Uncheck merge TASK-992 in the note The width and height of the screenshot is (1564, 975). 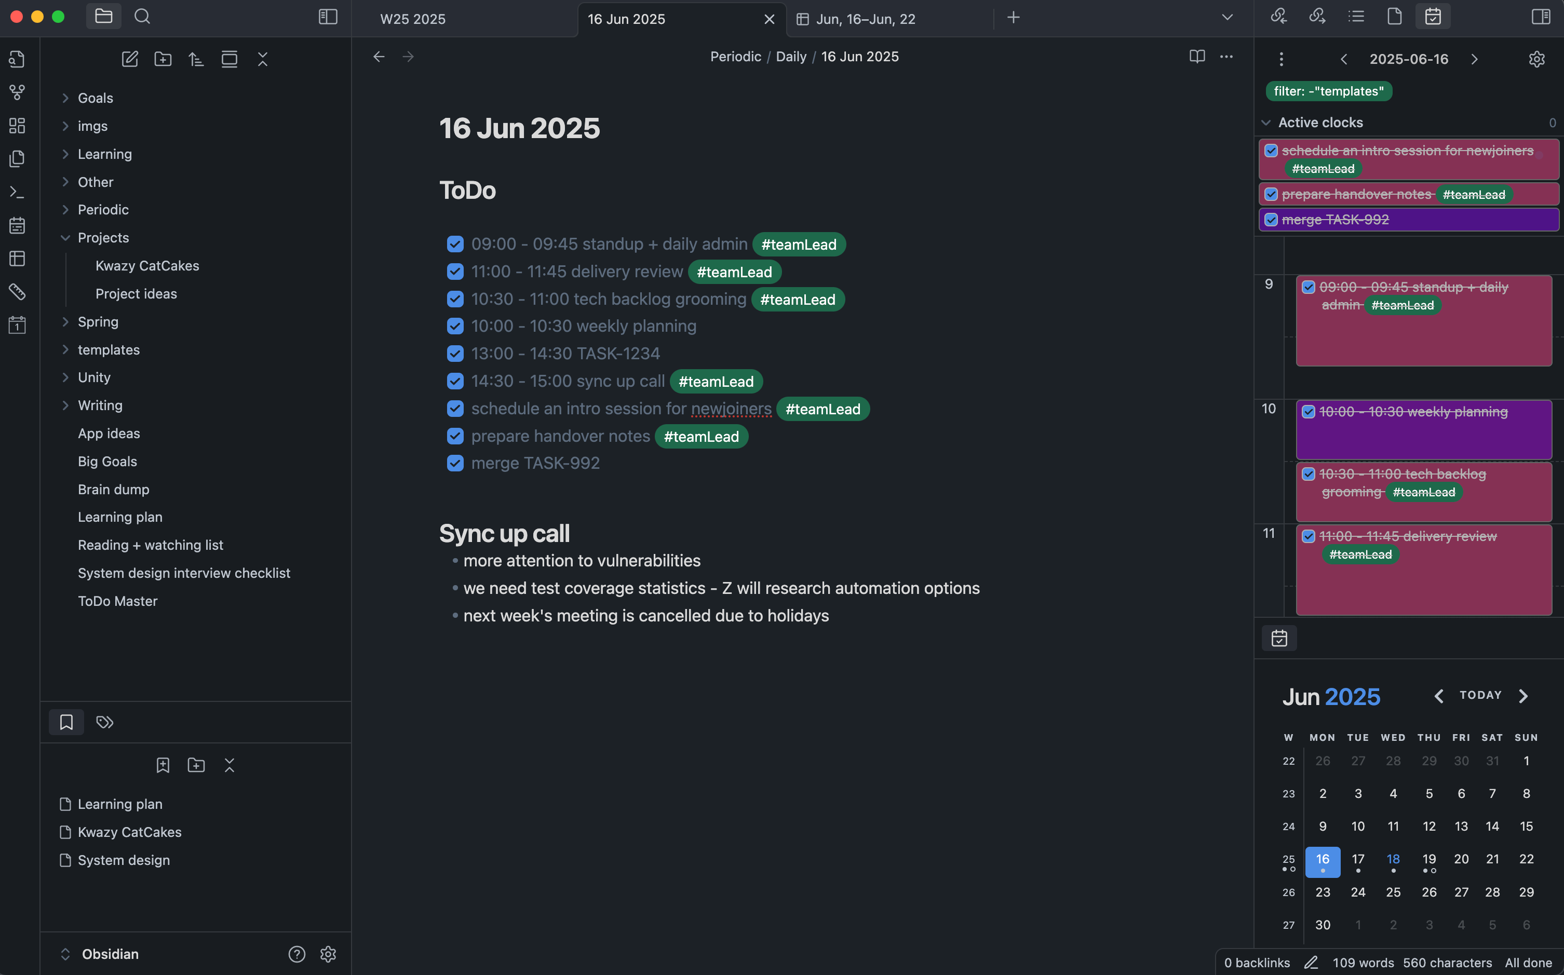point(455,464)
